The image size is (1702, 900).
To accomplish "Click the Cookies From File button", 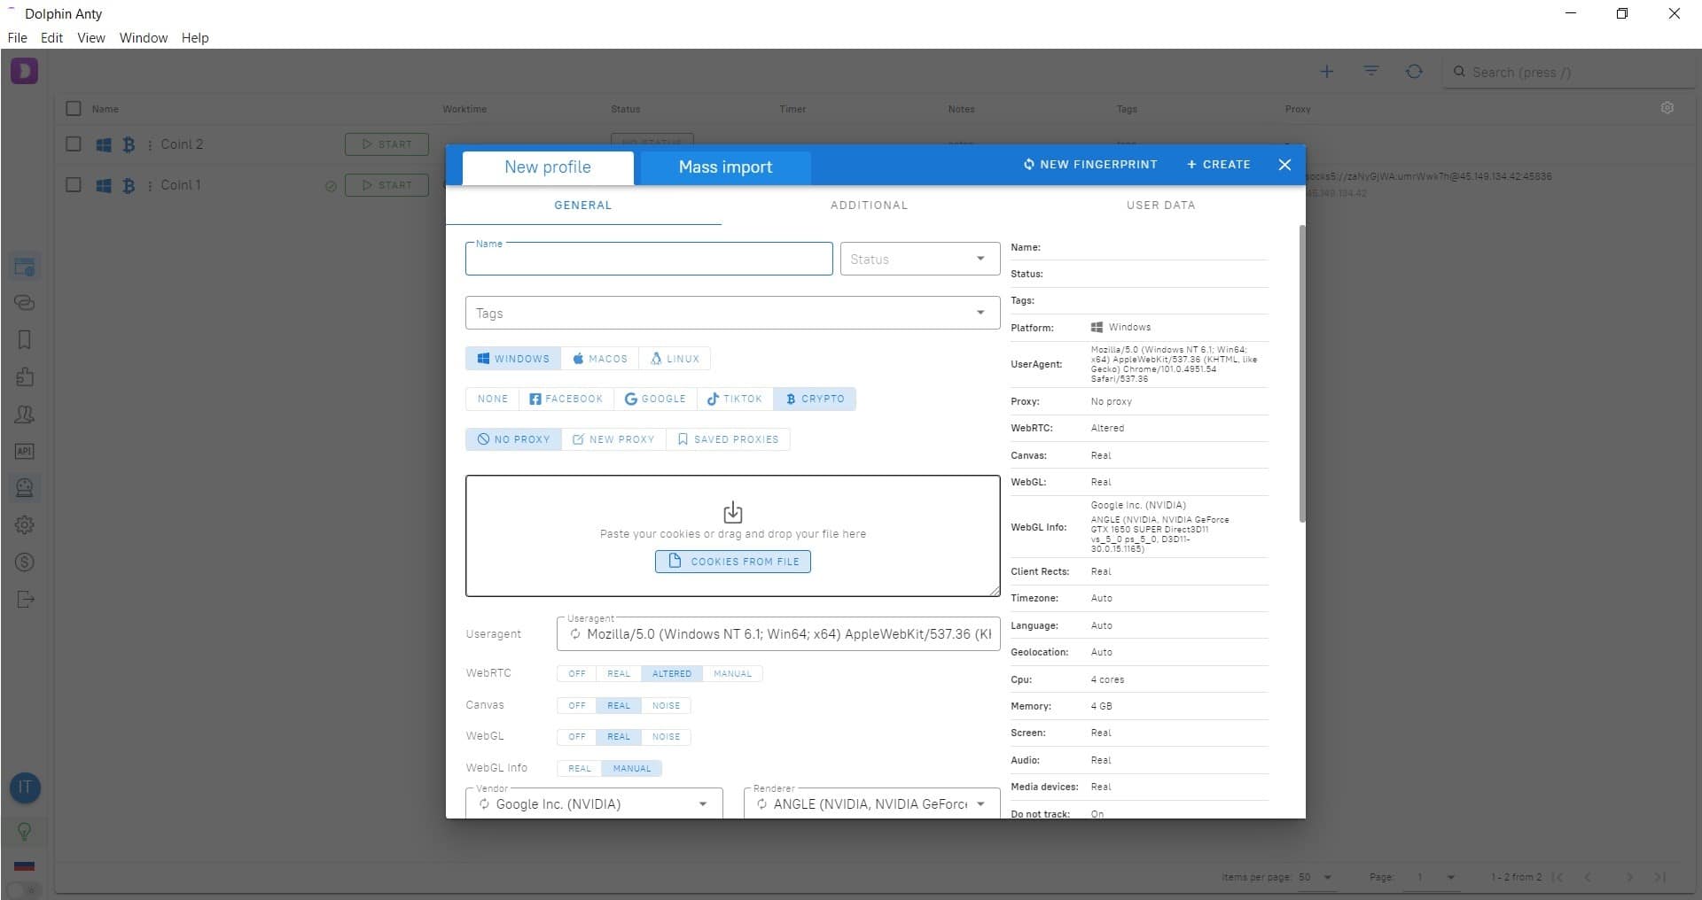I will pyautogui.click(x=733, y=562).
